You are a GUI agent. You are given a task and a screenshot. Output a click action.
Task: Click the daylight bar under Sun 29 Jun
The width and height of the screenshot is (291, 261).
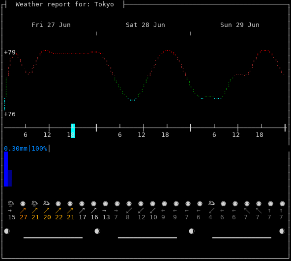242,237
